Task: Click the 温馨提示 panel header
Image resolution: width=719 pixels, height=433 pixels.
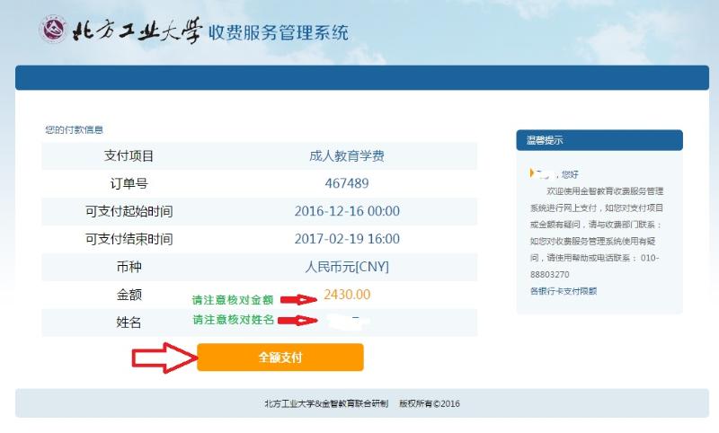Action: tap(599, 140)
